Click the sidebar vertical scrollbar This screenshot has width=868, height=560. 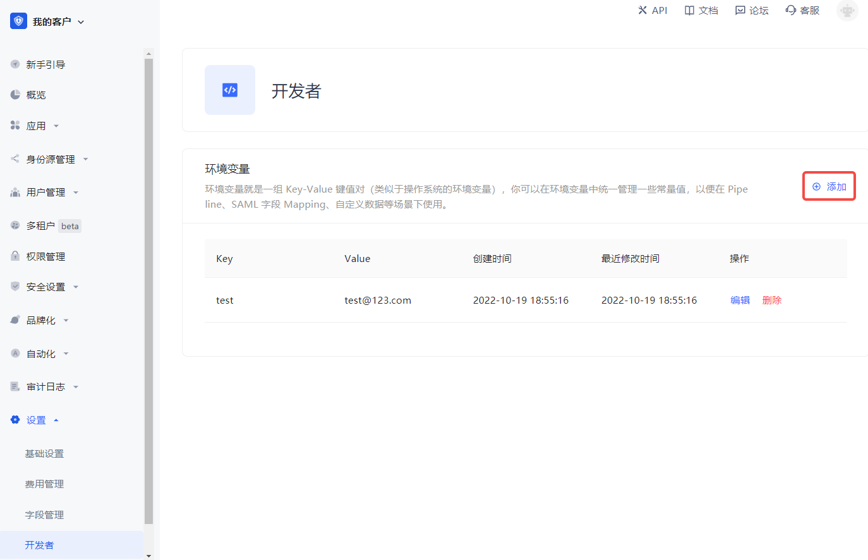click(x=148, y=290)
